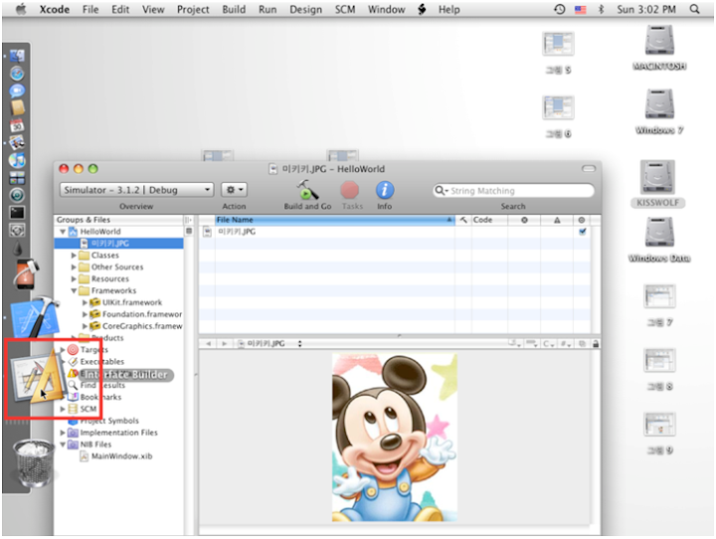Expand the Classes folder
Viewport: 716px width, 539px height.
coord(74,256)
